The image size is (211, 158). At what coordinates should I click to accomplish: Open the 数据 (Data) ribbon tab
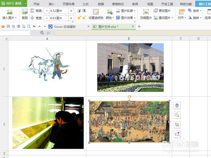101,4
